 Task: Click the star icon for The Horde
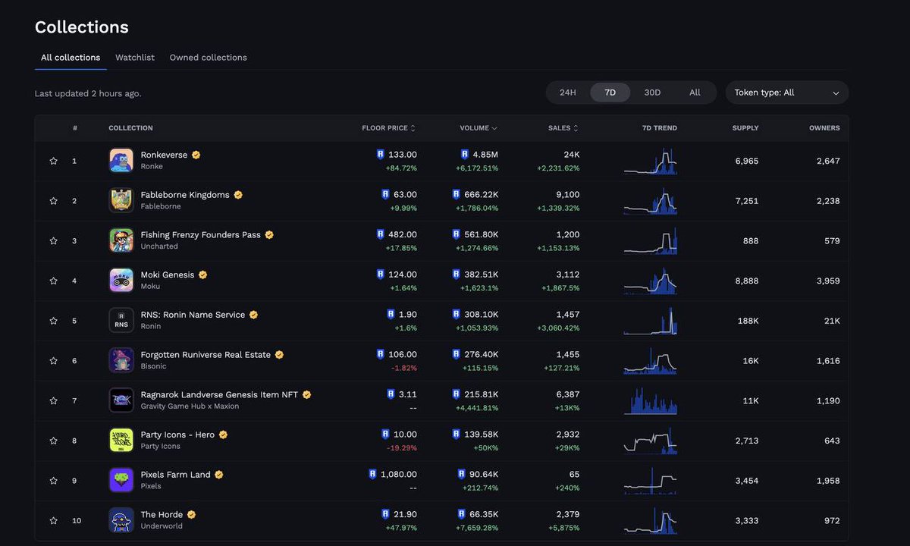(x=54, y=520)
